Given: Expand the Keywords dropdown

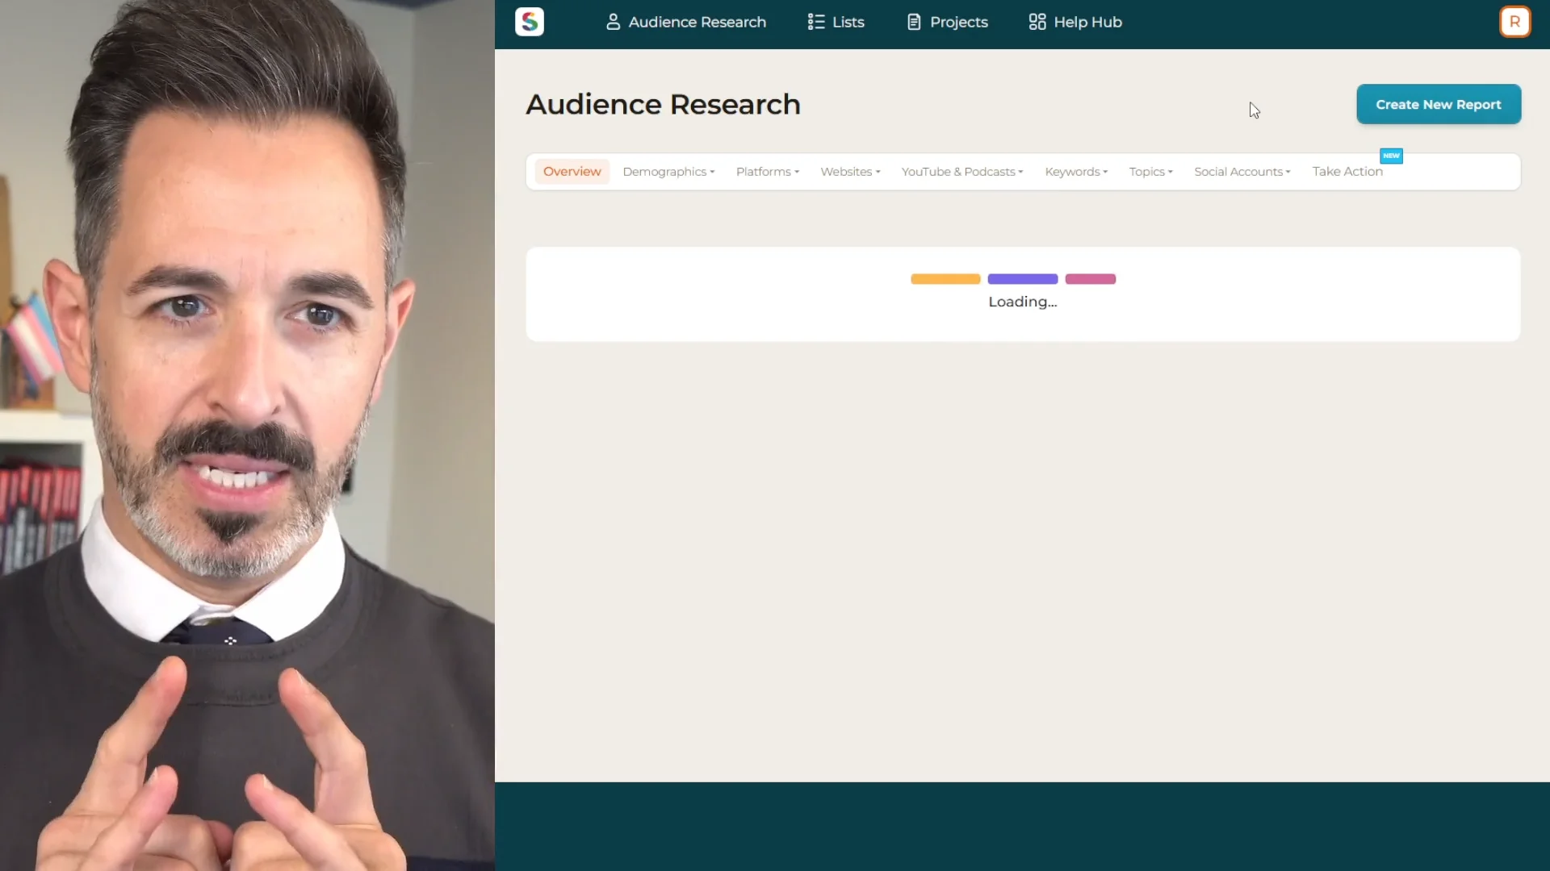Looking at the screenshot, I should click(x=1076, y=171).
